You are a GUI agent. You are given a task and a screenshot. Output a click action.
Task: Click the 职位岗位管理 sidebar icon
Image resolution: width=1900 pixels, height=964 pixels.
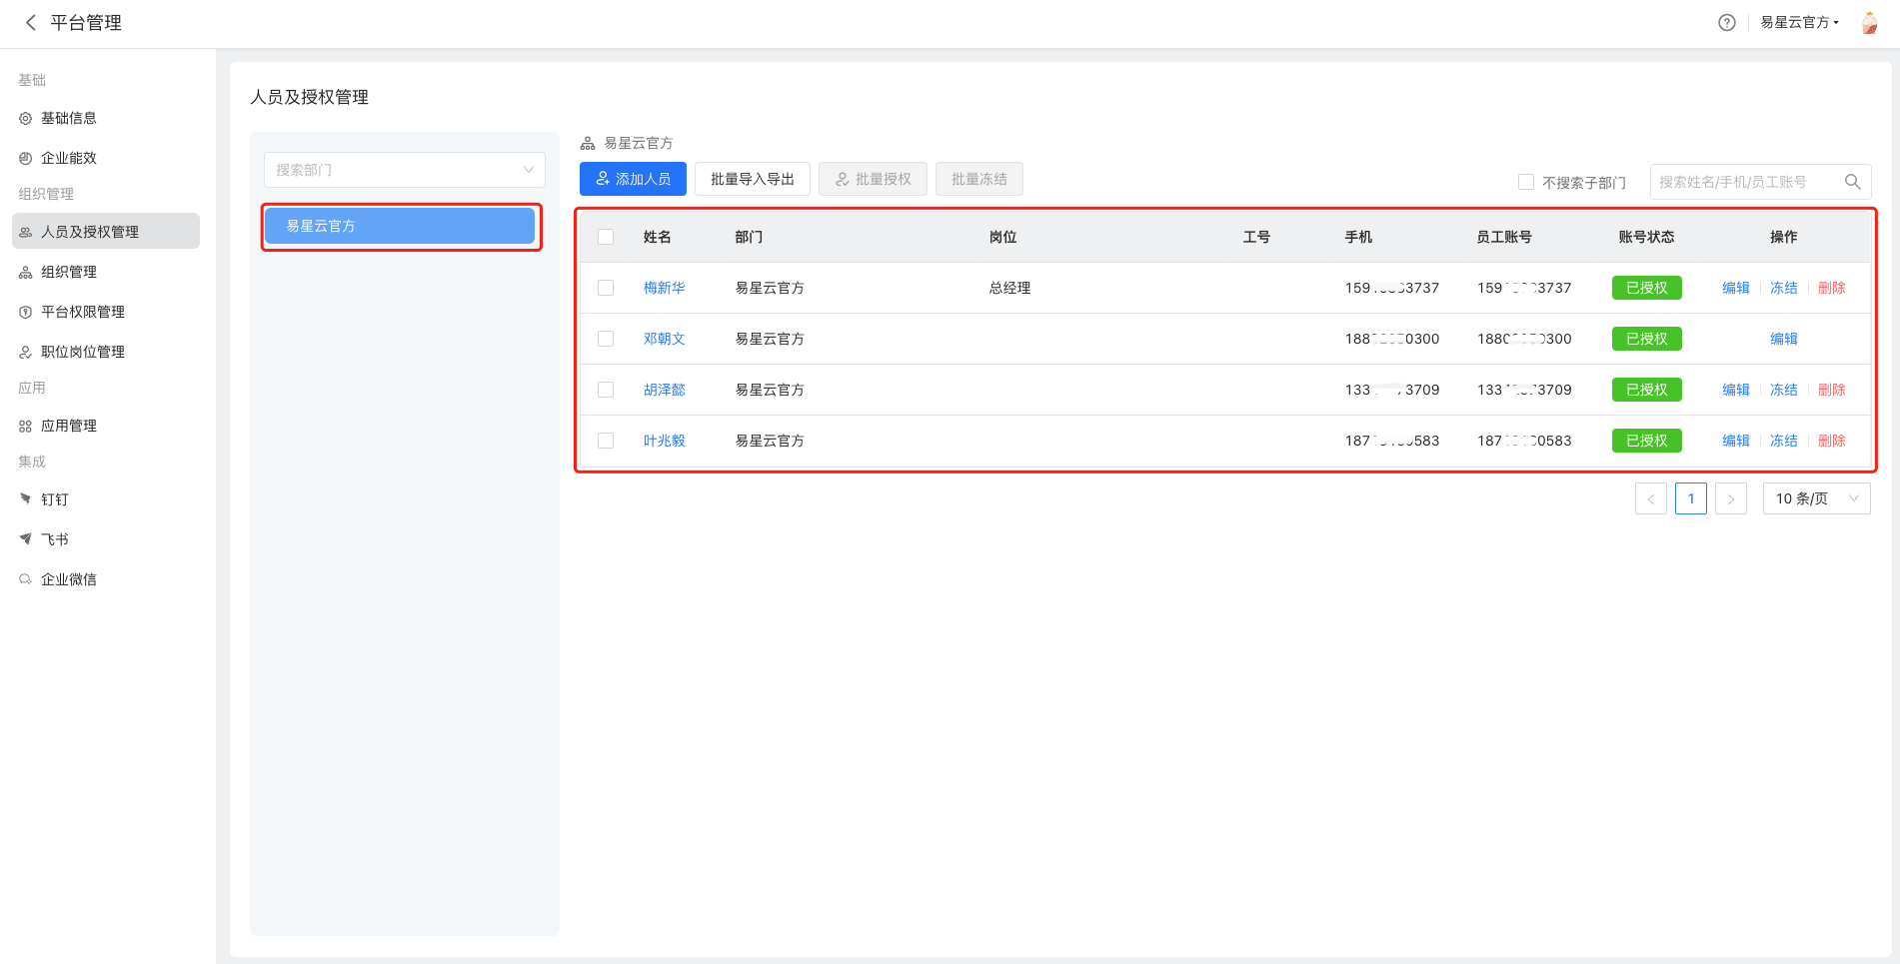click(x=26, y=352)
